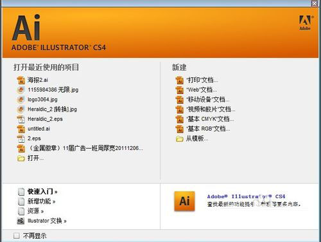Click the Adobe logo in the header
The image size is (321, 242).
click(x=305, y=23)
